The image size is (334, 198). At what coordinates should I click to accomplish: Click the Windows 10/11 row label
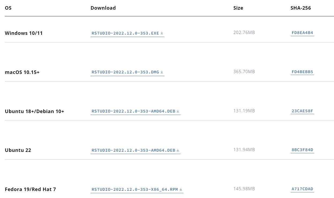click(x=24, y=33)
